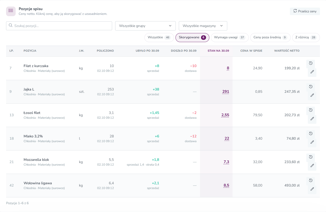
Task: Click the Mozzarella blok item name
Action: pyautogui.click(x=36, y=160)
